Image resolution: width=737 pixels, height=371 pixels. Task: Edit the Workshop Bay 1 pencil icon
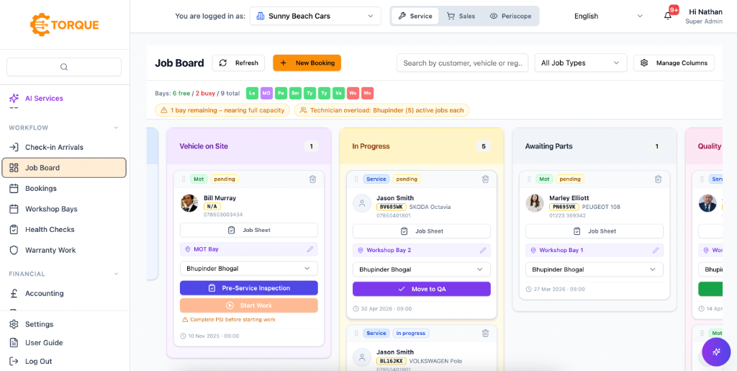coord(656,250)
